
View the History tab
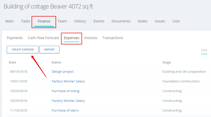click(x=80, y=21)
